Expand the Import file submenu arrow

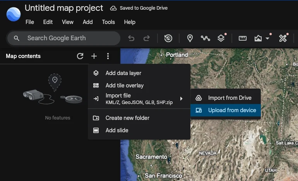pos(181,99)
